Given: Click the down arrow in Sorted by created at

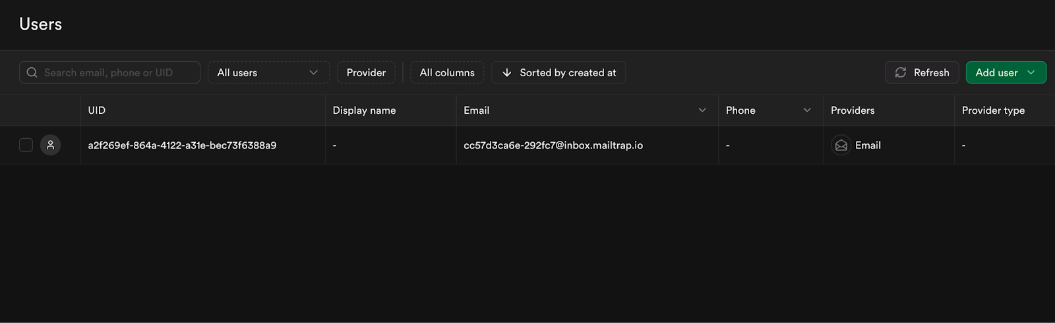Looking at the screenshot, I should [506, 72].
